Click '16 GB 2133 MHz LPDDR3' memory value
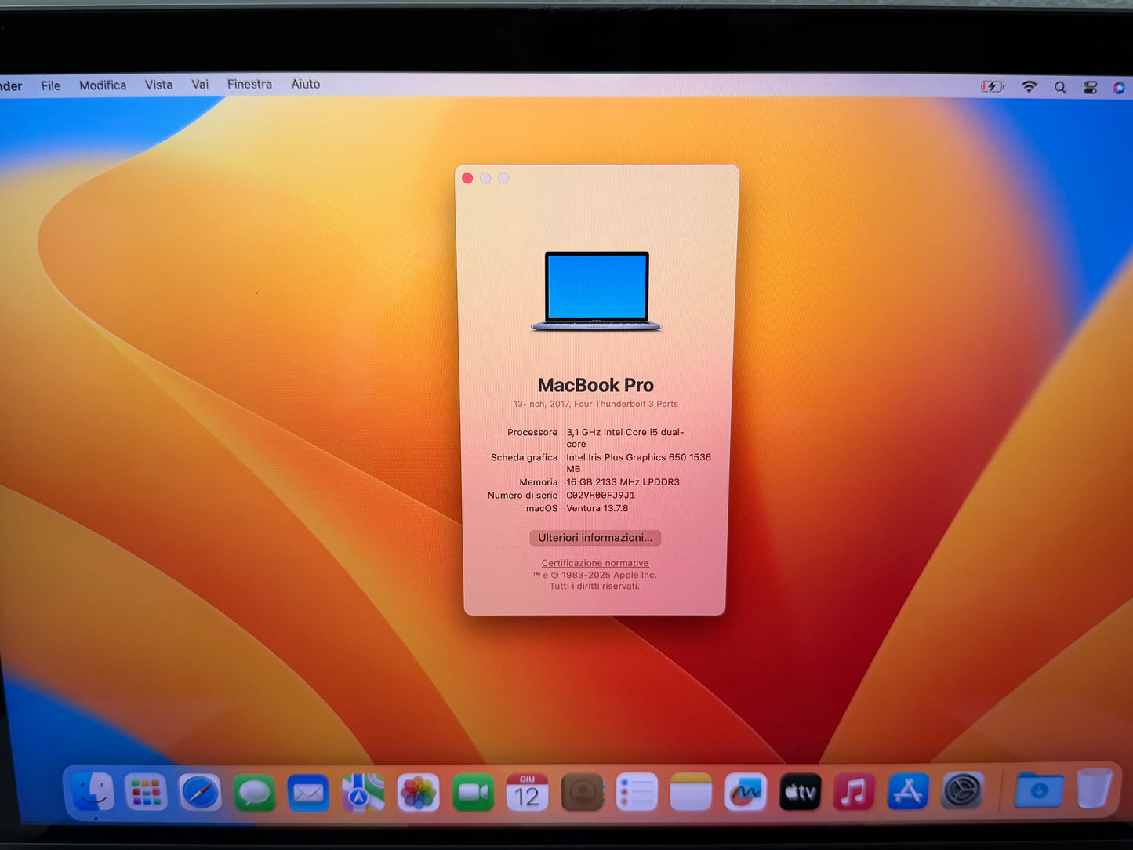The image size is (1133, 850). click(x=623, y=482)
